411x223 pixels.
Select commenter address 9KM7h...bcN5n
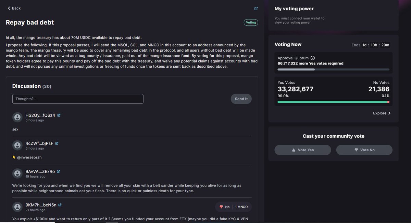tap(41, 205)
